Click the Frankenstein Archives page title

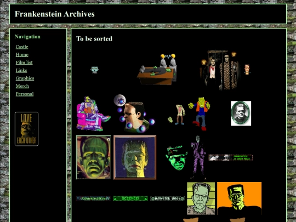coord(55,14)
